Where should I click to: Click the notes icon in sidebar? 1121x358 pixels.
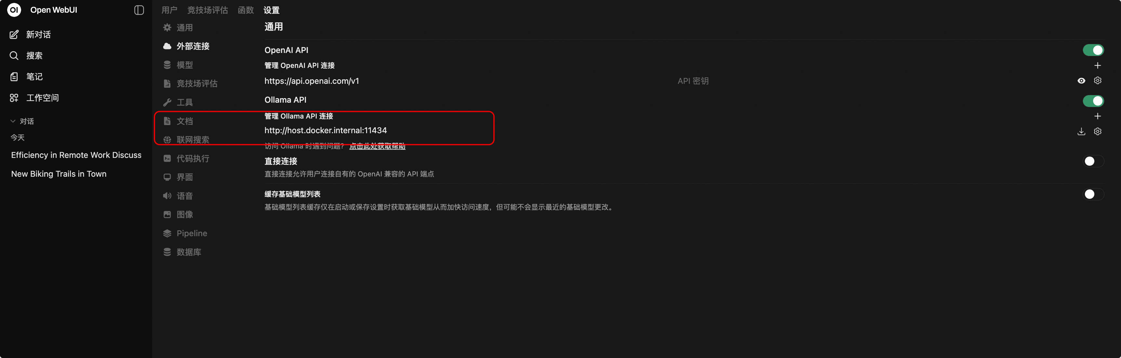(14, 77)
